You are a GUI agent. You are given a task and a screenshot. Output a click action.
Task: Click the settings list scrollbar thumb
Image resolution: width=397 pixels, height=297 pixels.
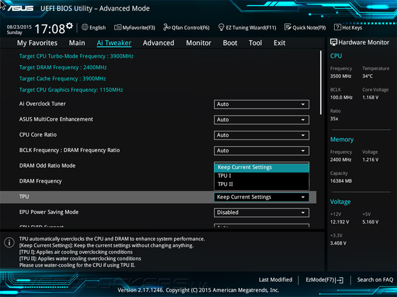[321, 82]
